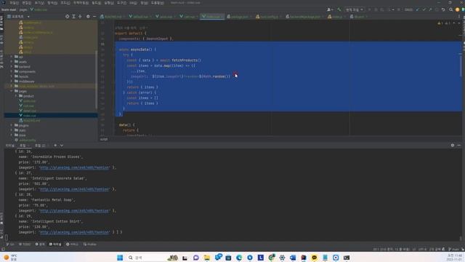The width and height of the screenshot is (465, 262).
Task: Hide terminal panel with minus icon
Action: (x=458, y=146)
